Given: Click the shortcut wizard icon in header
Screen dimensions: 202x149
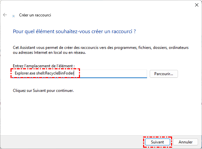Looking at the screenshot, I should click(x=13, y=15).
